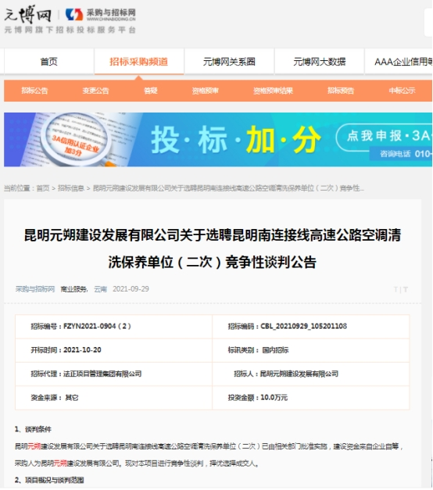This screenshot has height=490, width=433.
Task: Select 招标预告 submenu item
Action: pos(341,91)
